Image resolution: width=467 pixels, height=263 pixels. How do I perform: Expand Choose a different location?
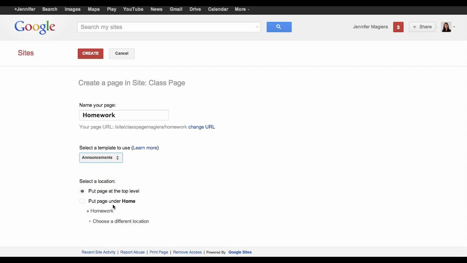[x=119, y=221]
